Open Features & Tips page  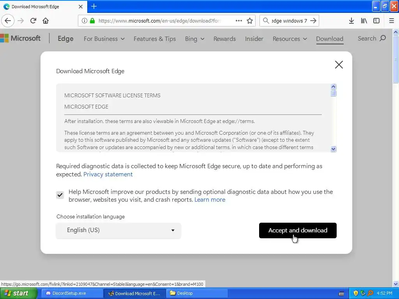(x=155, y=39)
